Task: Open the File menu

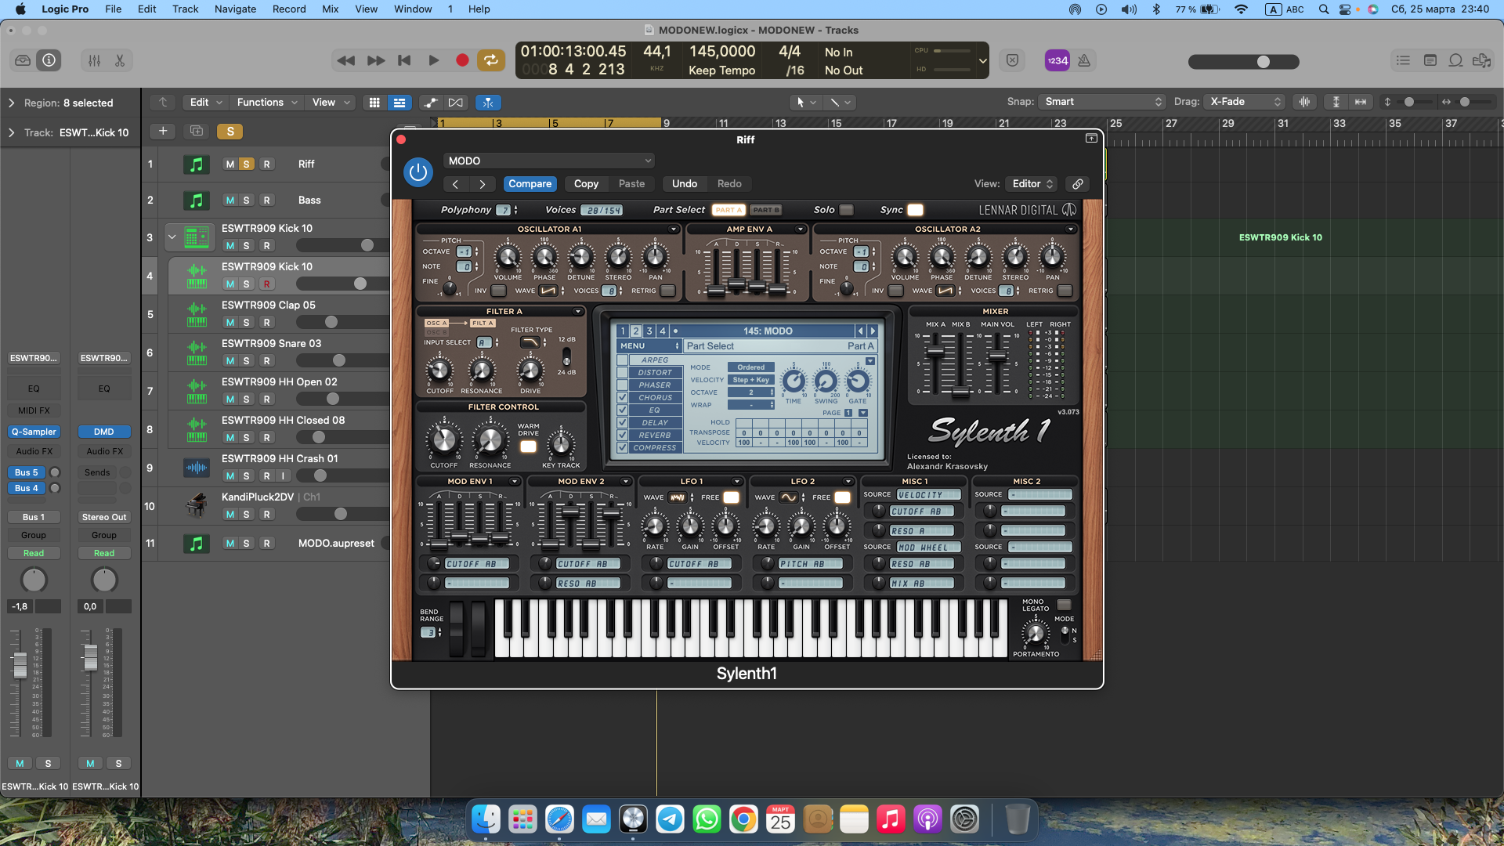Action: tap(114, 9)
